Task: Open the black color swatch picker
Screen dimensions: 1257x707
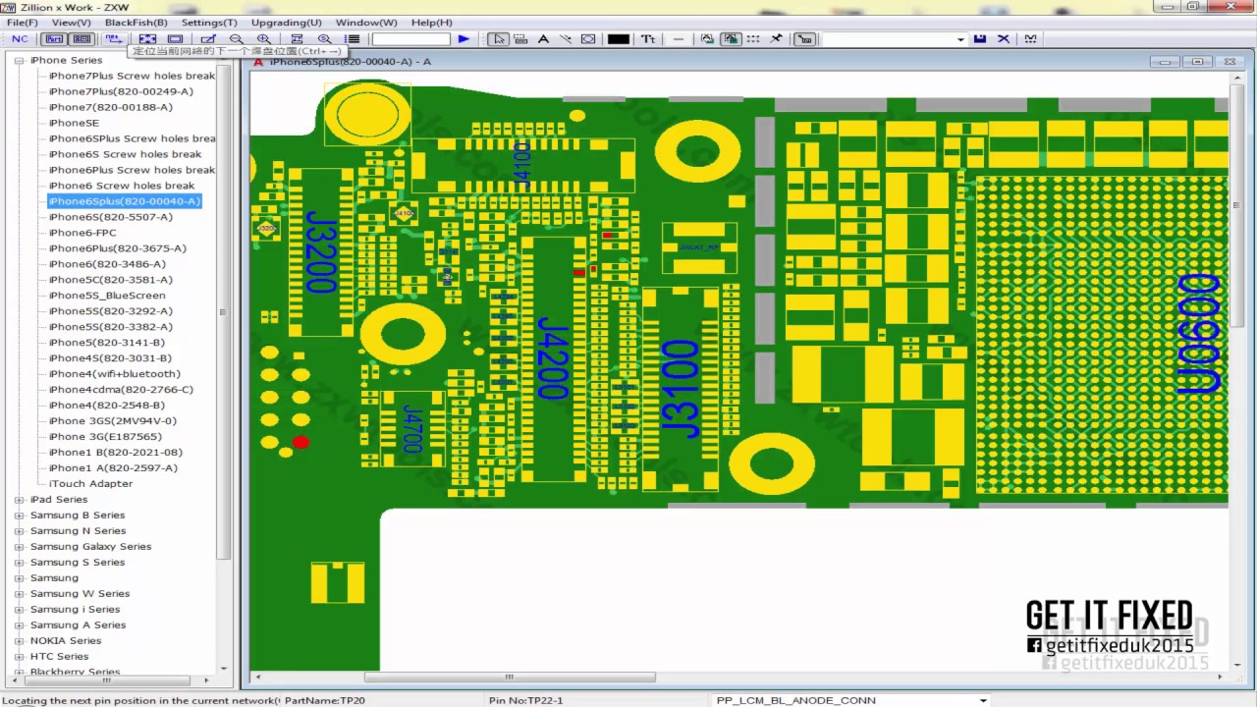Action: click(619, 39)
